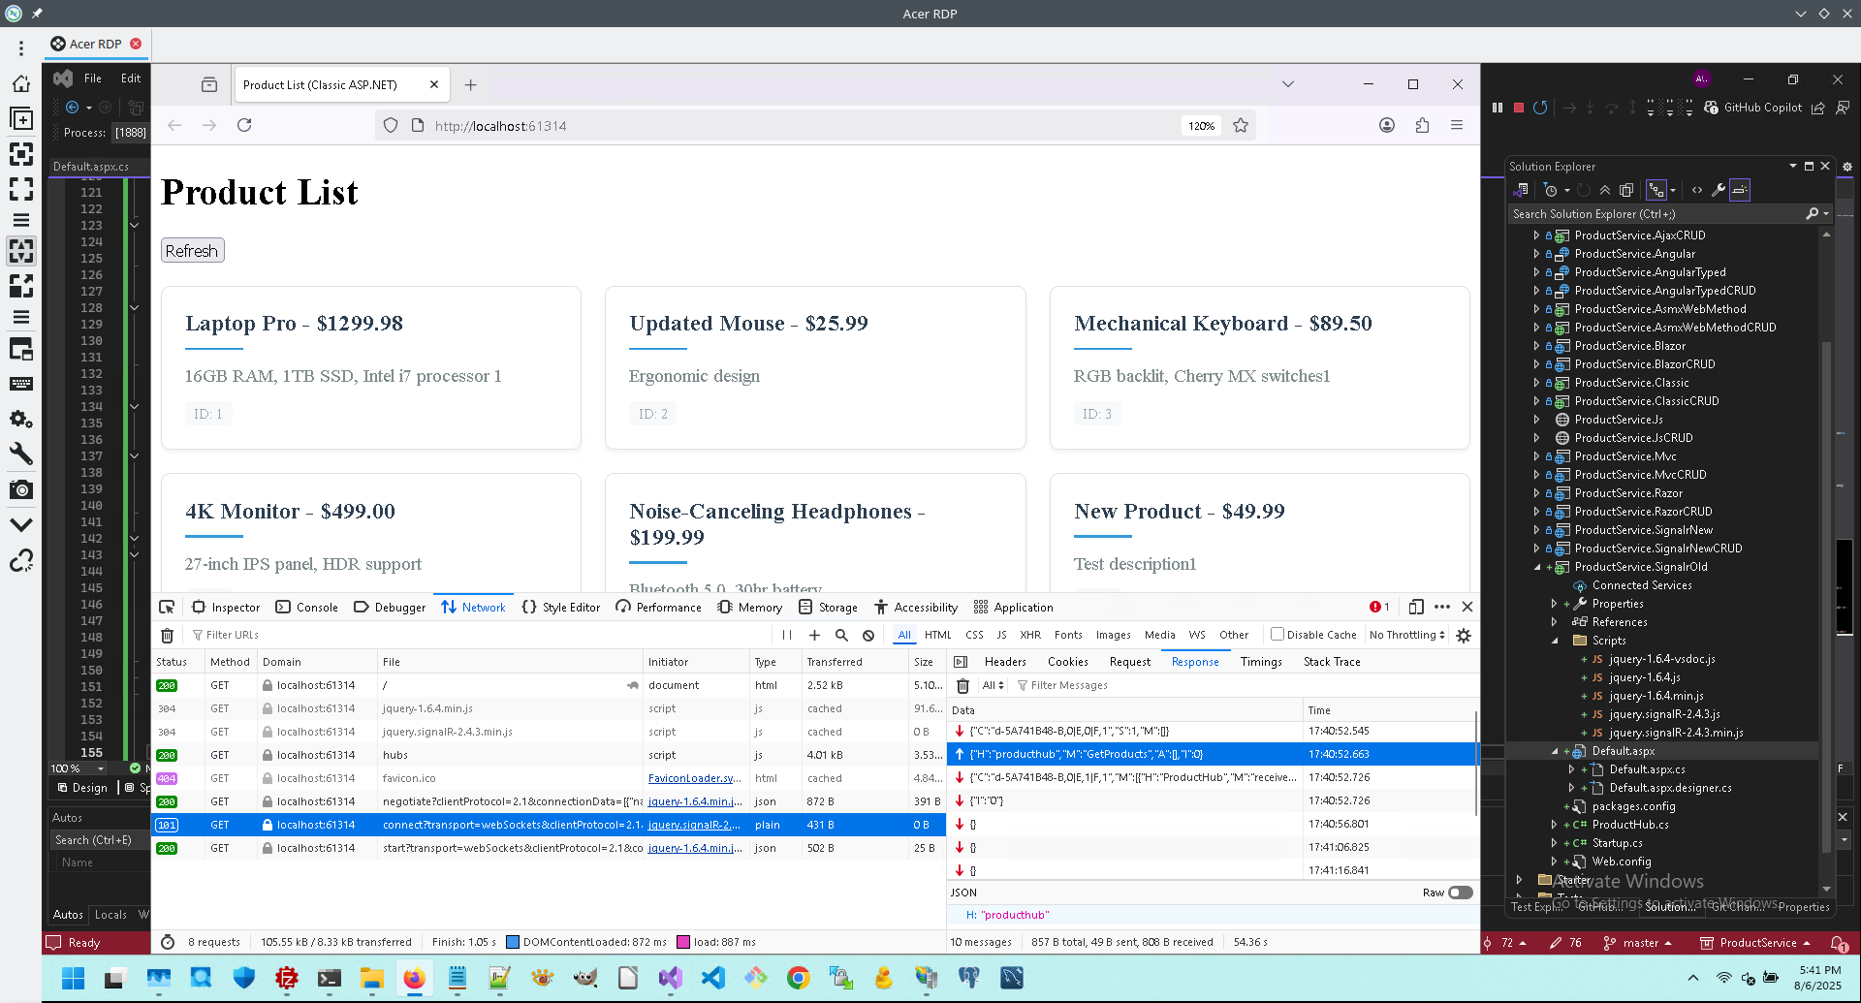The height and width of the screenshot is (1003, 1861).
Task: Open request blocking icon in Network panel
Action: (868, 635)
